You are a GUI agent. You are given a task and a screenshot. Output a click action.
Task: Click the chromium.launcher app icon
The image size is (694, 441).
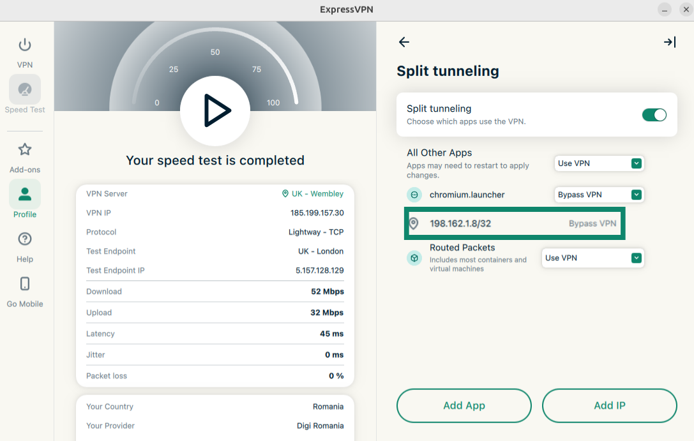click(414, 195)
